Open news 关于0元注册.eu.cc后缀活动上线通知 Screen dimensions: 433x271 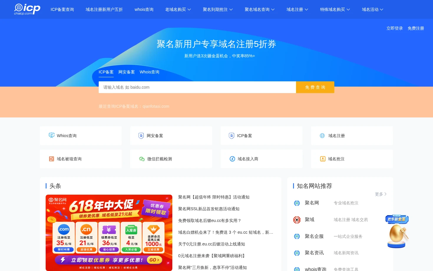211,244
